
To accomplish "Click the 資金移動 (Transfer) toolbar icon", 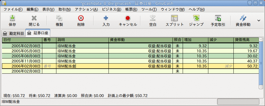I will click(243, 18).
